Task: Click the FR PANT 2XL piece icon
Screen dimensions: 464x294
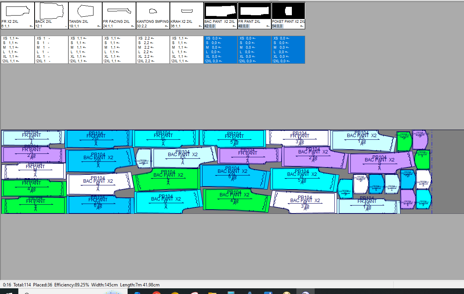Action: point(254,11)
